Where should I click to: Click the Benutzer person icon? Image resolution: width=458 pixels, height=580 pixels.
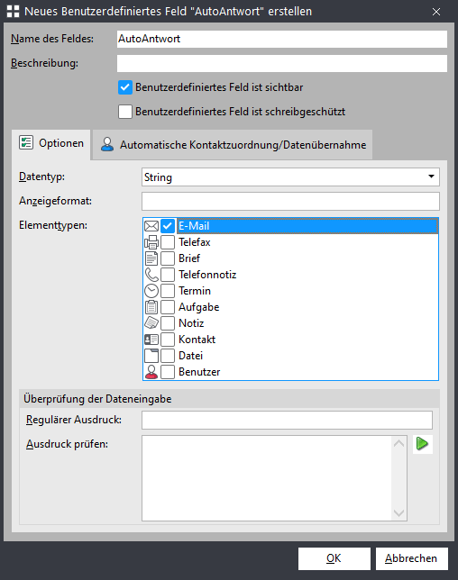(x=151, y=372)
